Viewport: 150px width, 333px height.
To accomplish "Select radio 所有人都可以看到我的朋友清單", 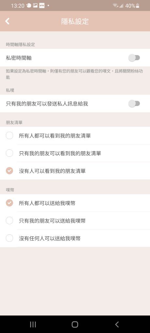I will click(9, 136).
